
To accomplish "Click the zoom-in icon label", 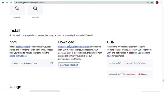I will pyautogui.click(x=17, y=17).
